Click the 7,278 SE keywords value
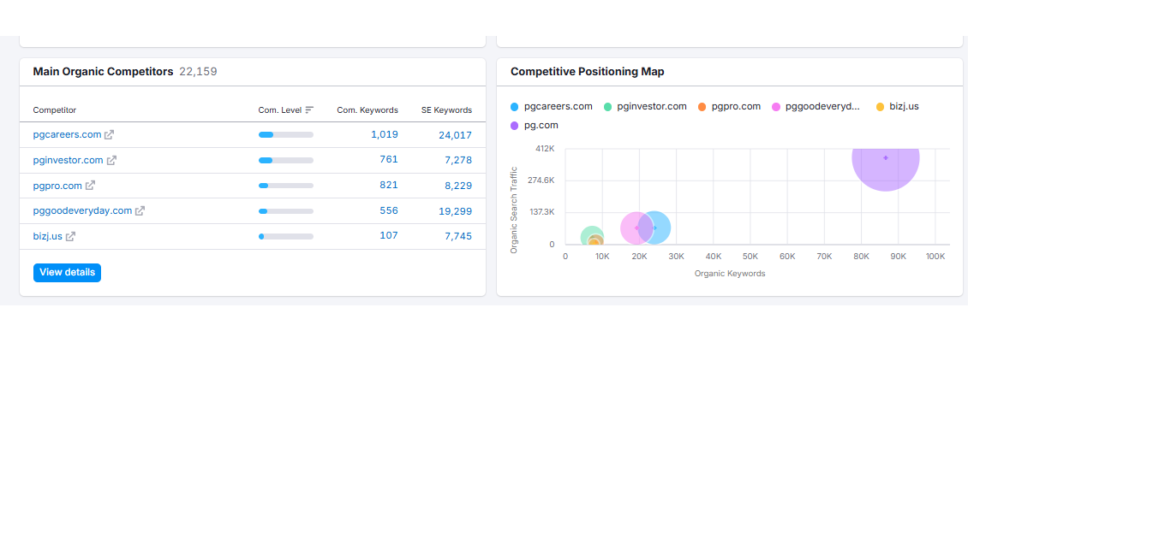This screenshot has width=1153, height=544. tap(458, 160)
